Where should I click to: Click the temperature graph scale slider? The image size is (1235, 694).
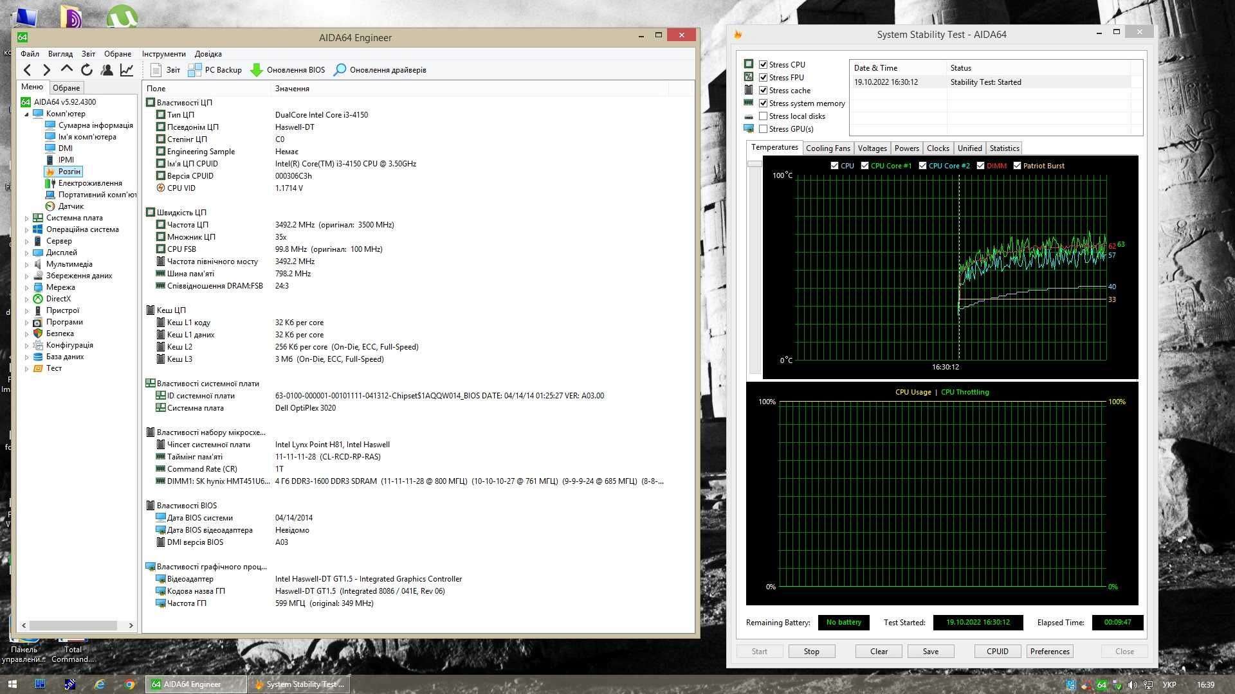tap(755, 165)
